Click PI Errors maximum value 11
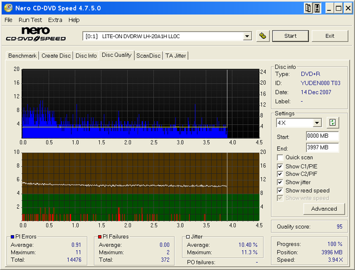This screenshot has width=355, height=270. click(78, 252)
